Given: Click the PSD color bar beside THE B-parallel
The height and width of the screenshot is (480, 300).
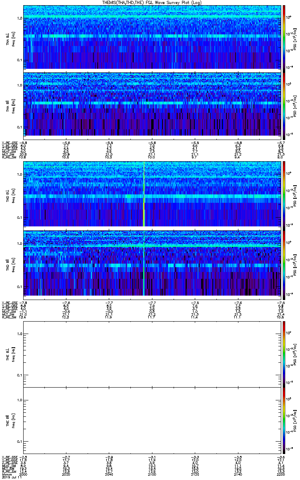Looking at the screenshot, I should point(284,420).
